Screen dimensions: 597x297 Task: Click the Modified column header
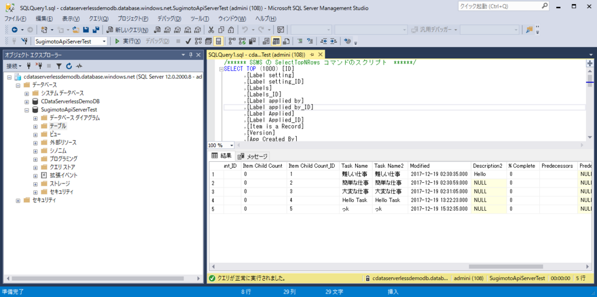(x=440, y=166)
